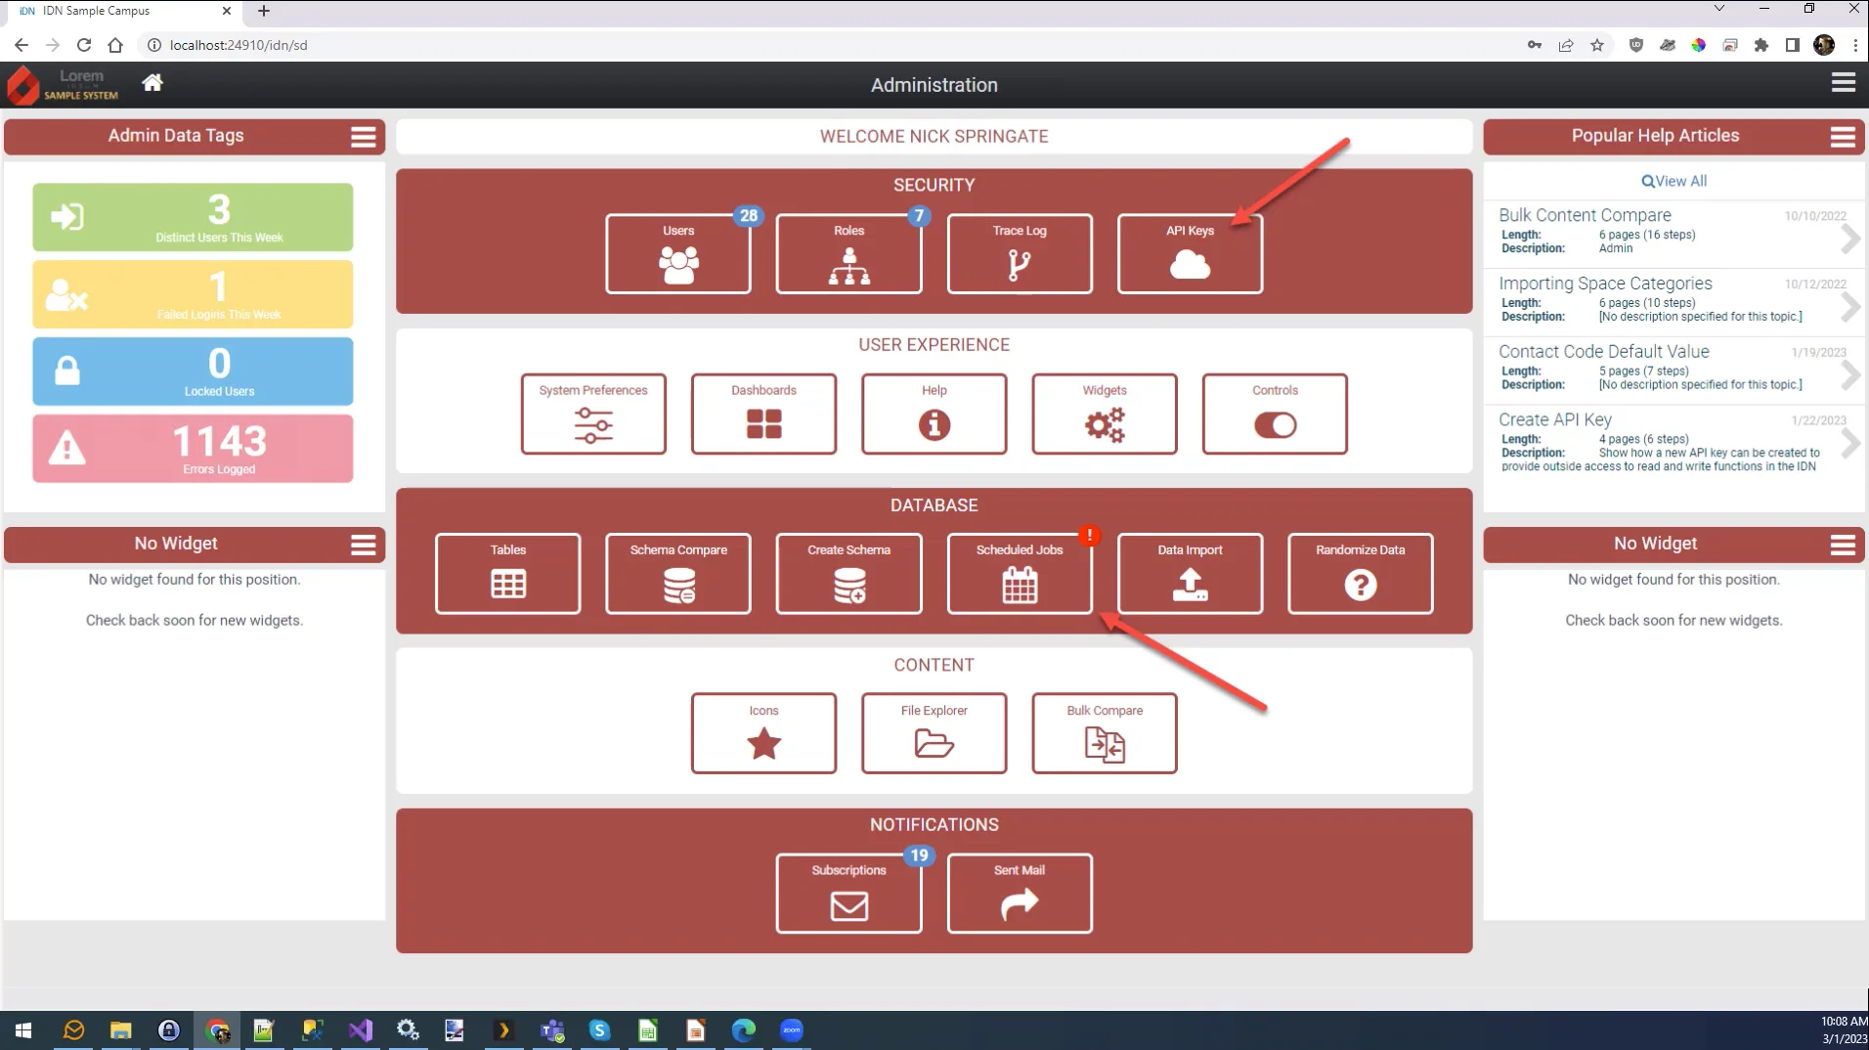Expand chevron beside Create API Key

[1849, 444]
